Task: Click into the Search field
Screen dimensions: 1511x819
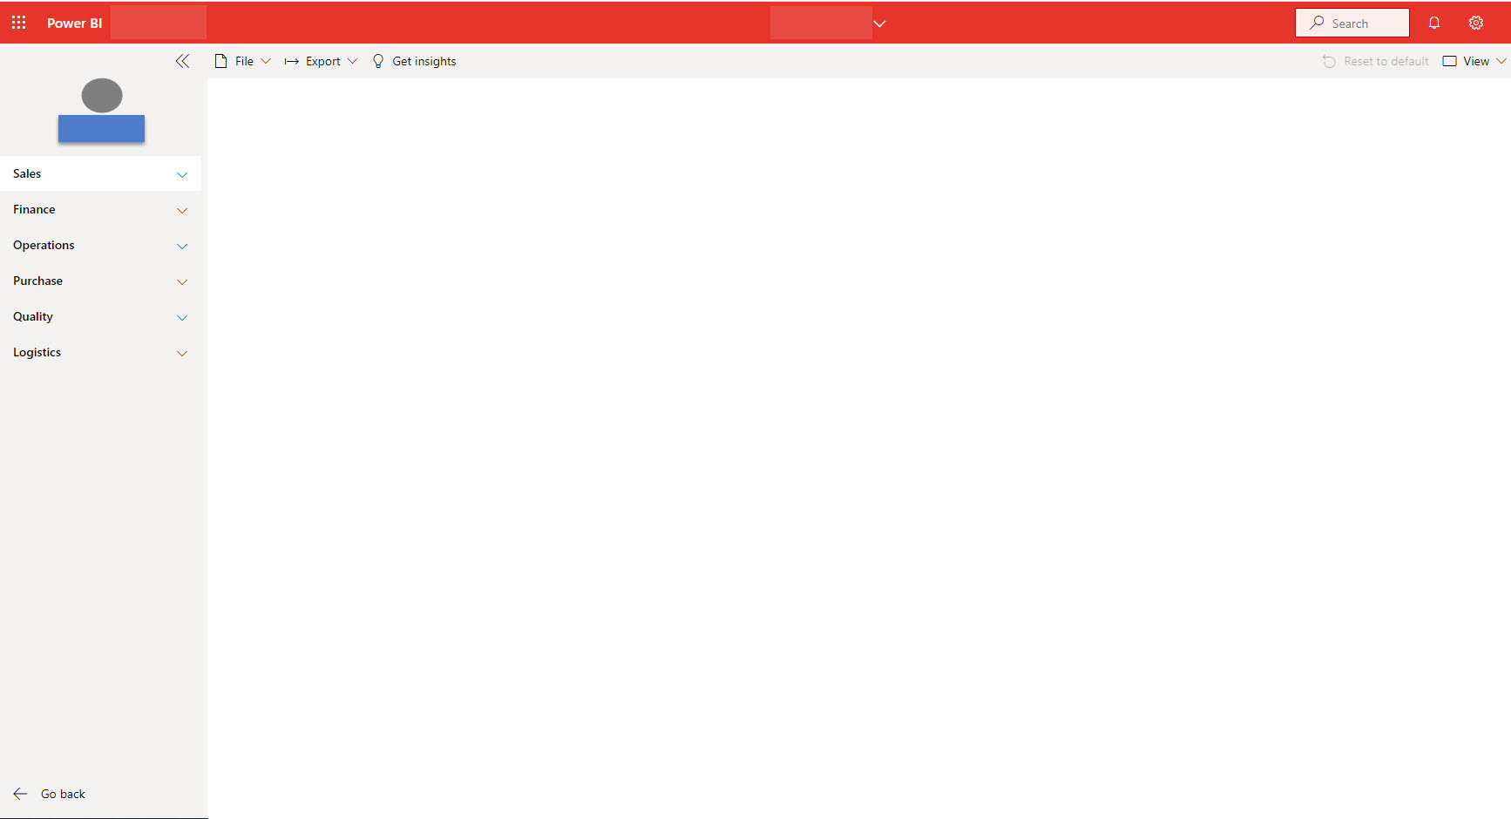Action: tap(1352, 23)
